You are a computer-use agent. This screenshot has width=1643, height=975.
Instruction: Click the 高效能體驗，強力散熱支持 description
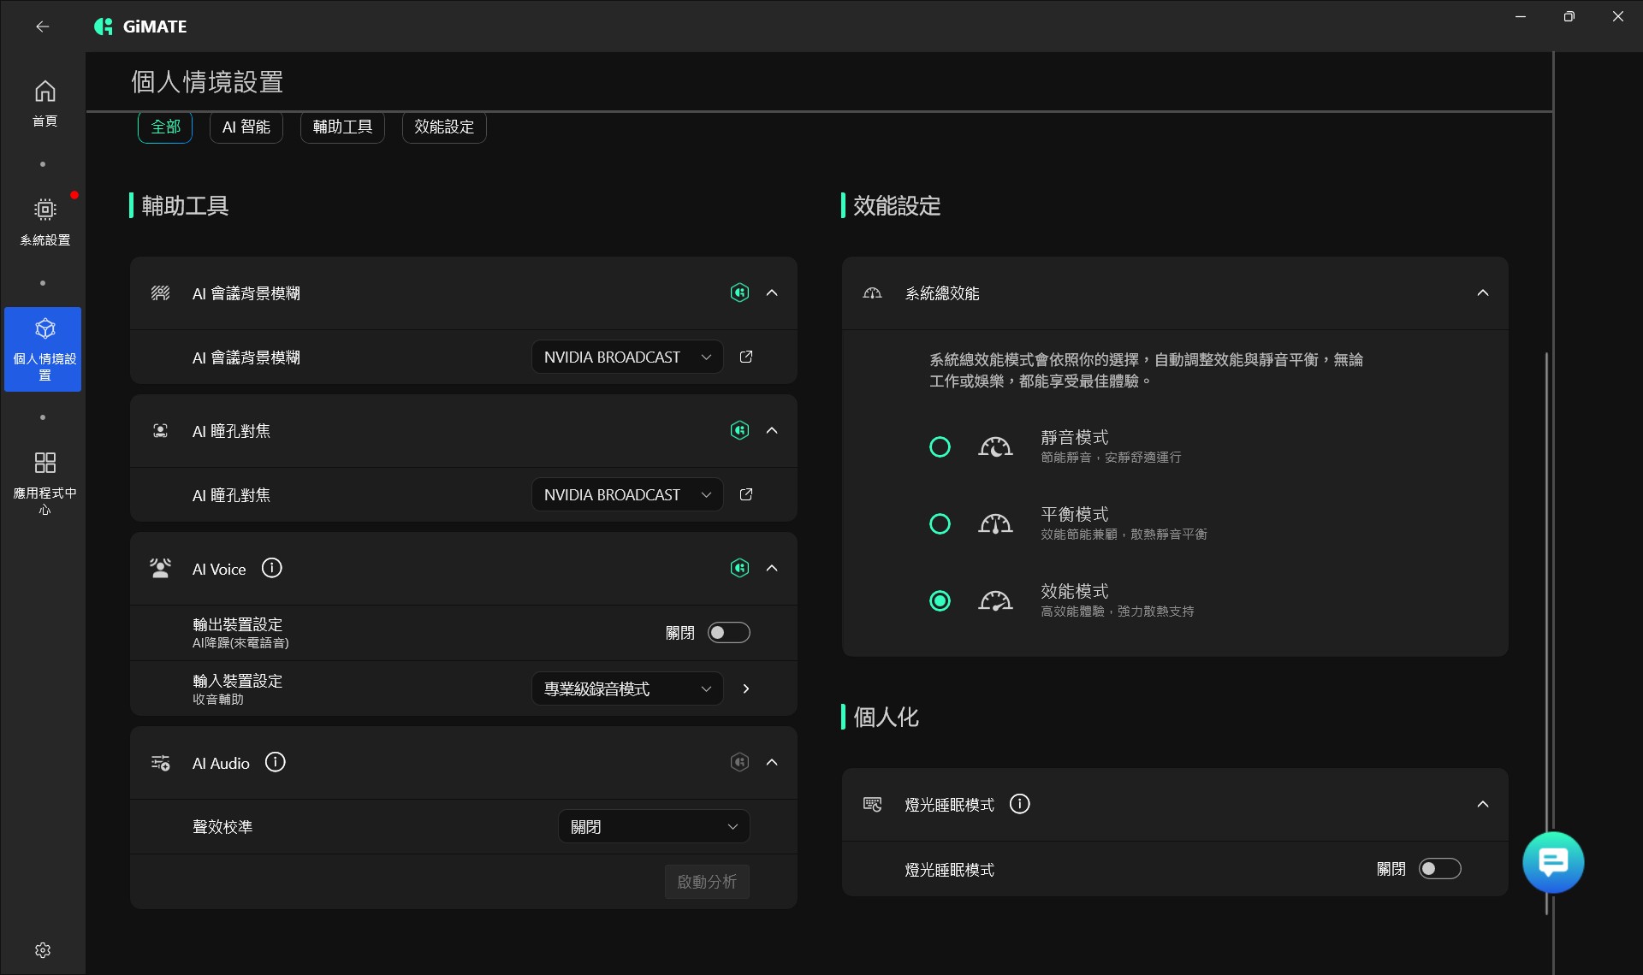[x=1118, y=611]
